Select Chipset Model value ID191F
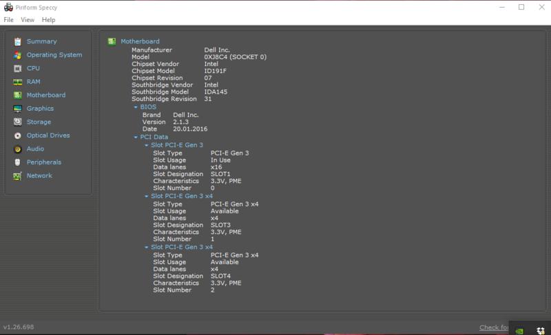The image size is (551, 335). point(216,71)
